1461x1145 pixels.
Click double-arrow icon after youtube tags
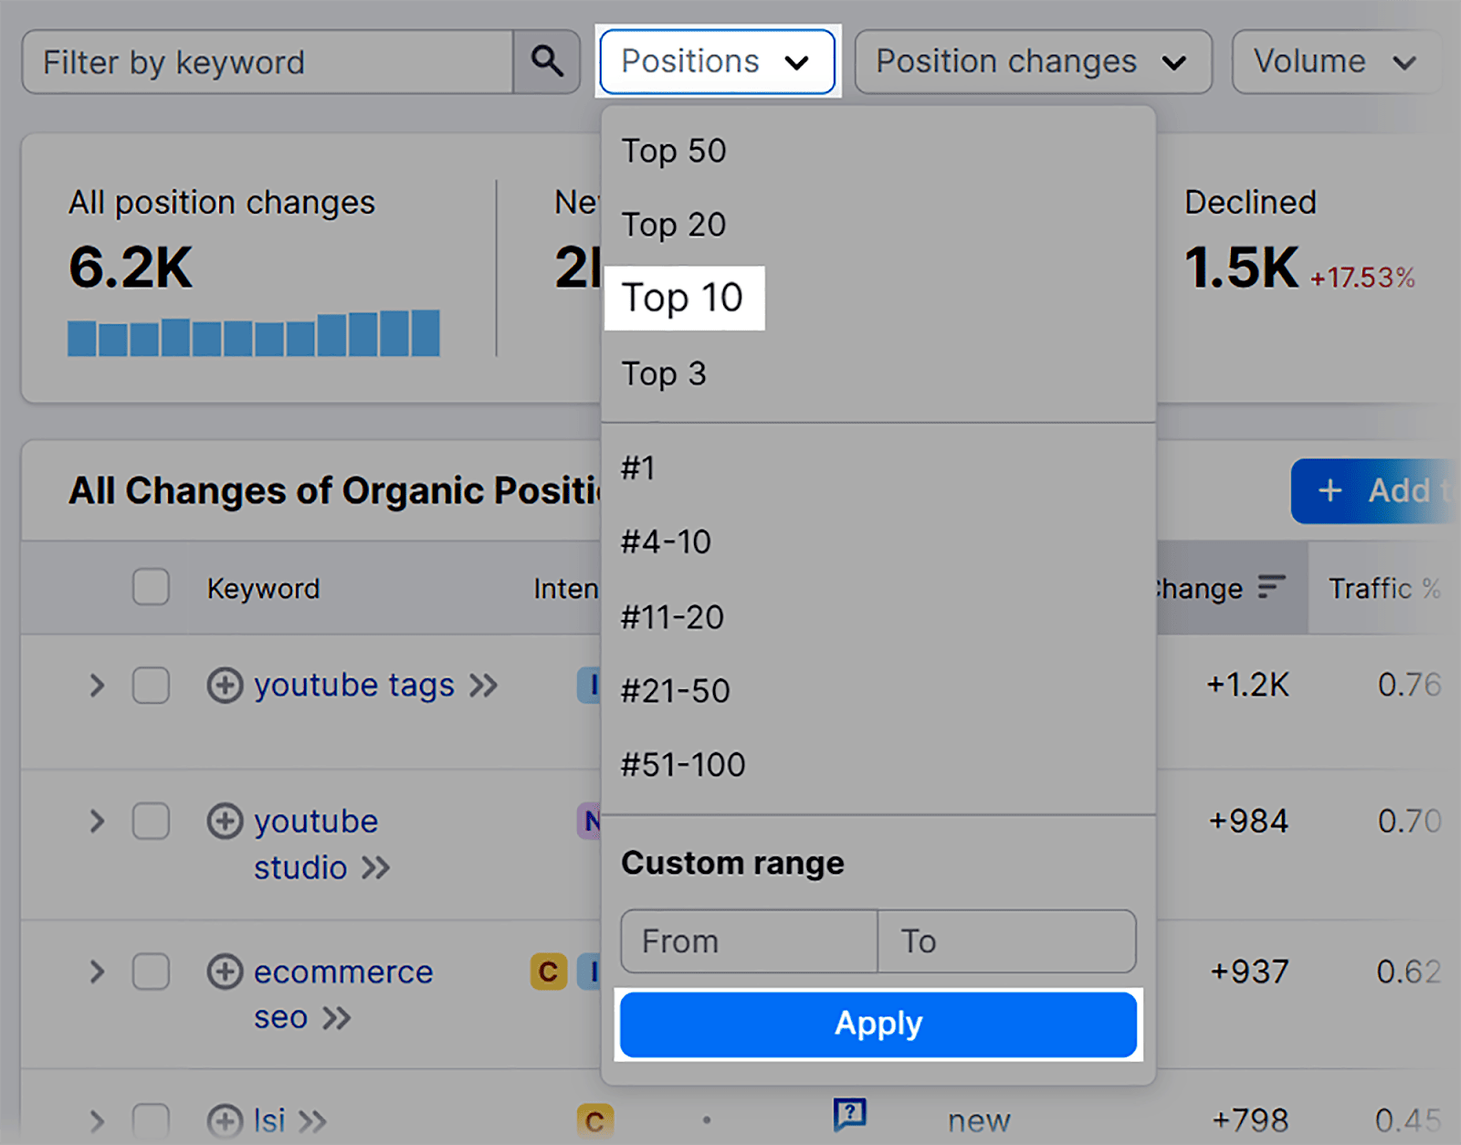(484, 685)
